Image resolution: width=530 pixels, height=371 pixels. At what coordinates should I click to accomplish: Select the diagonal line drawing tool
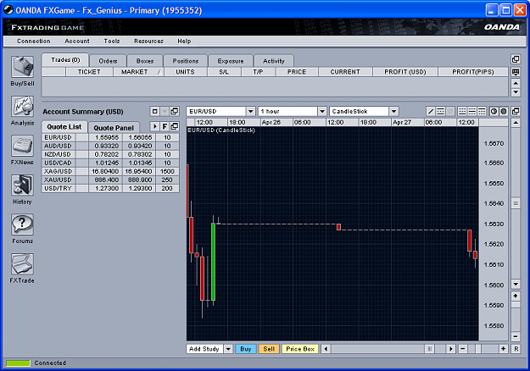pyautogui.click(x=431, y=112)
